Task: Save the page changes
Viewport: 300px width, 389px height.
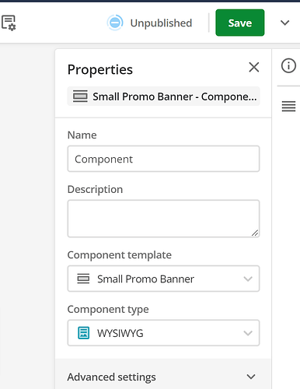Action: (x=240, y=23)
